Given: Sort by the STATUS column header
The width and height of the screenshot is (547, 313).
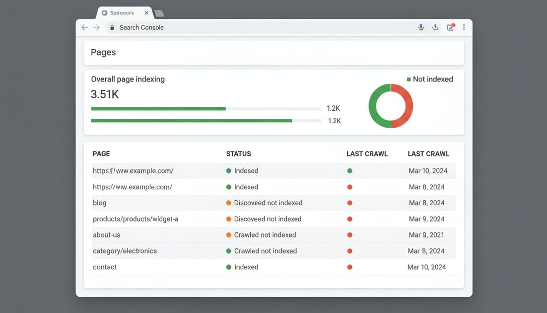Looking at the screenshot, I should (239, 154).
